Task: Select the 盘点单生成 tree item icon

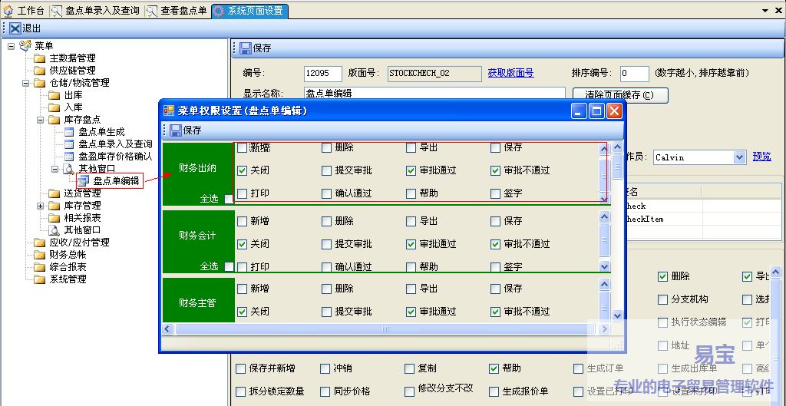Action: [69, 132]
